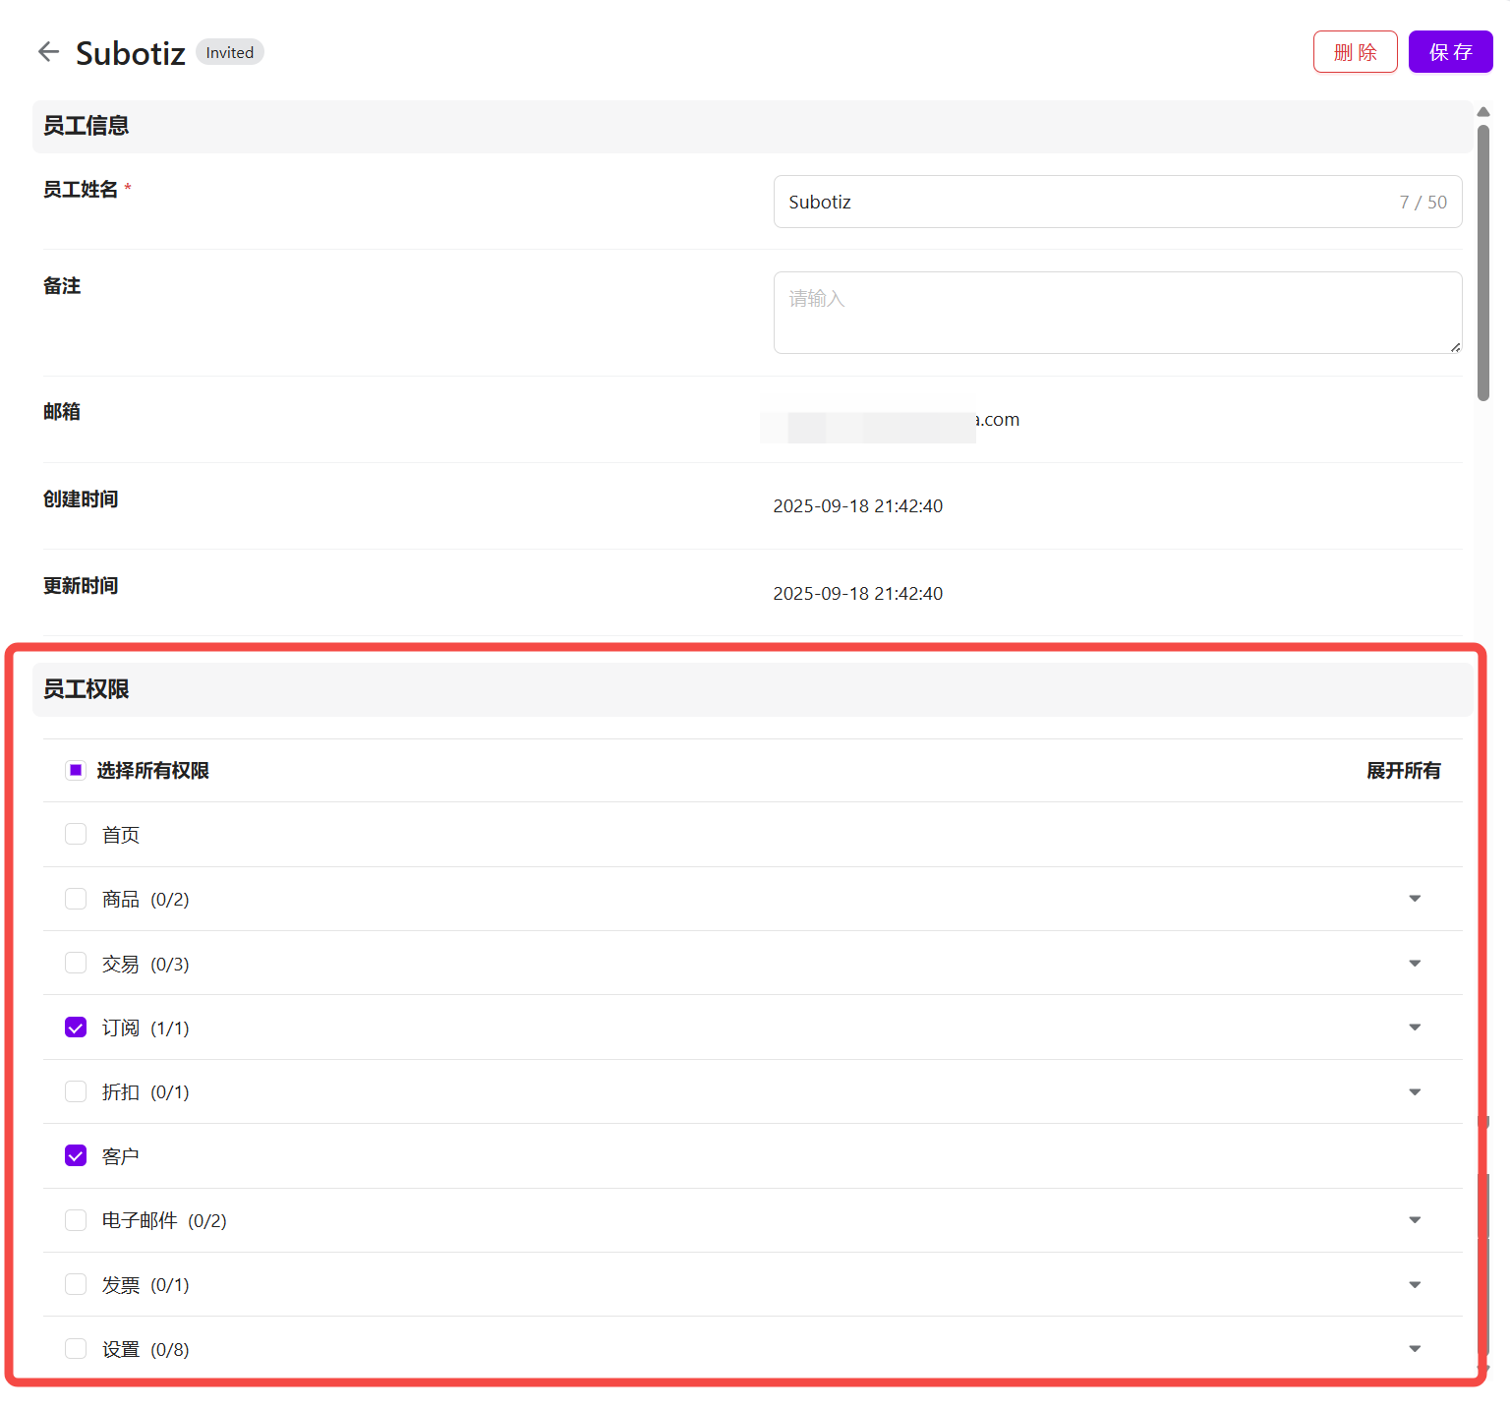The image size is (1510, 1410).
Task: Expand the 商品 permission row
Action: (x=1415, y=899)
